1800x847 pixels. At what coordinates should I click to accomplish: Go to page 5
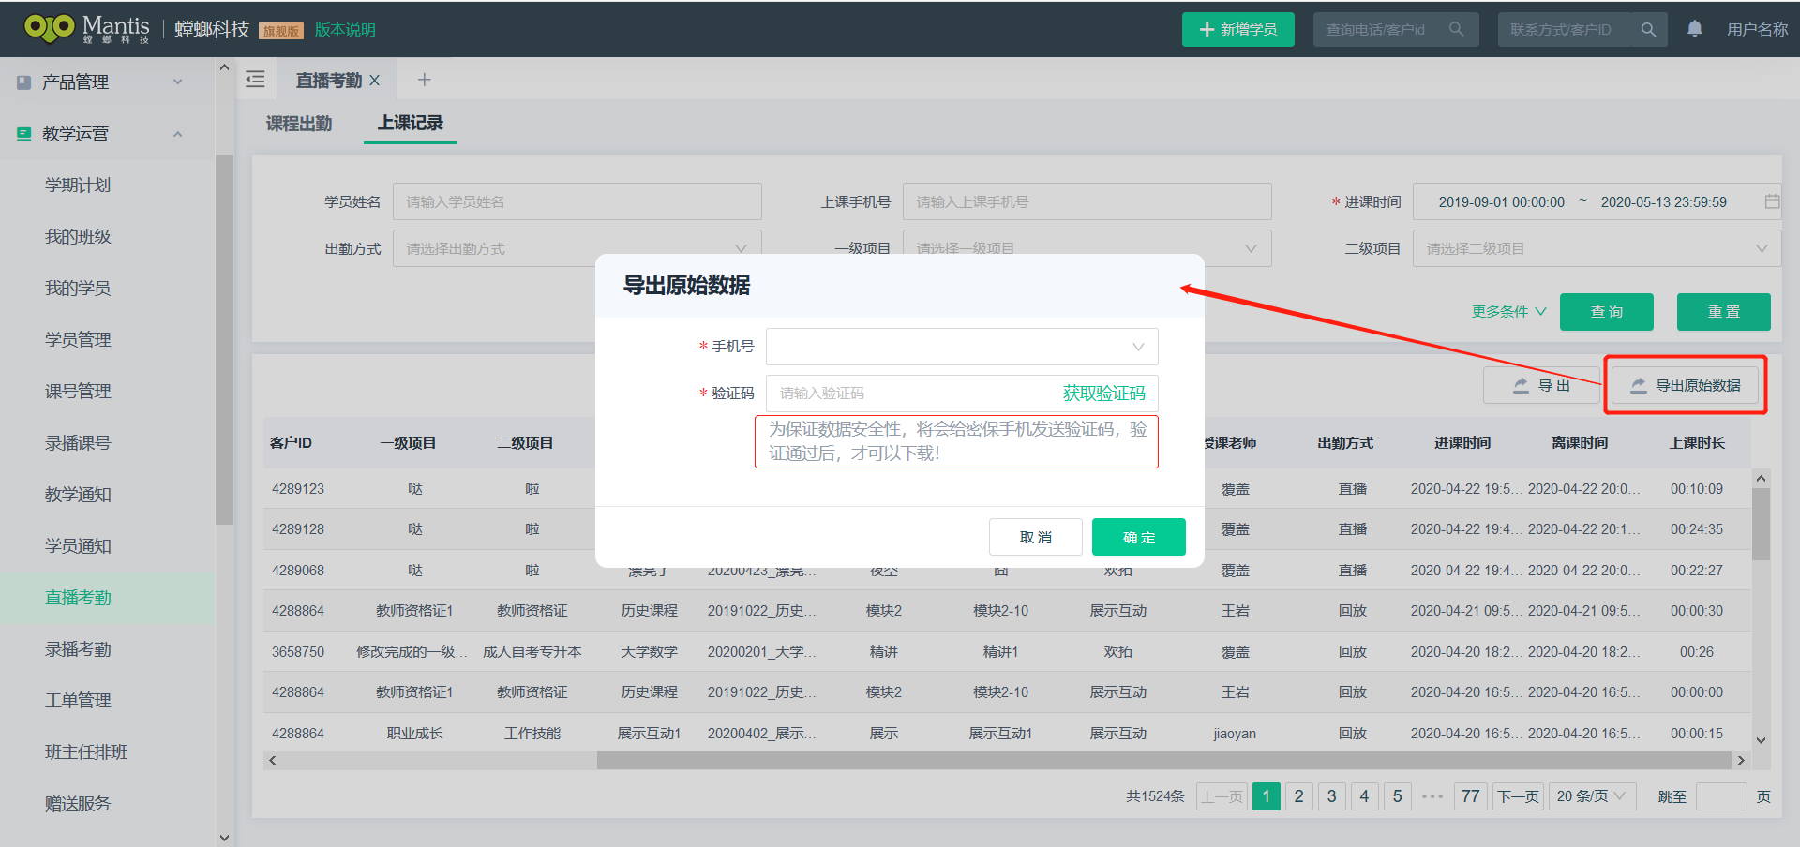1397,796
